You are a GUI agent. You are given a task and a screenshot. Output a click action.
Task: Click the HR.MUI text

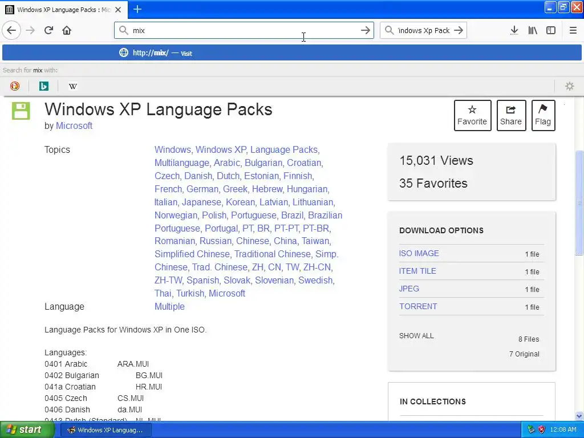[x=149, y=387]
